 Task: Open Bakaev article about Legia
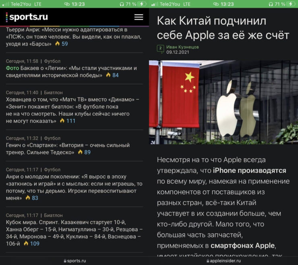[x=71, y=72]
